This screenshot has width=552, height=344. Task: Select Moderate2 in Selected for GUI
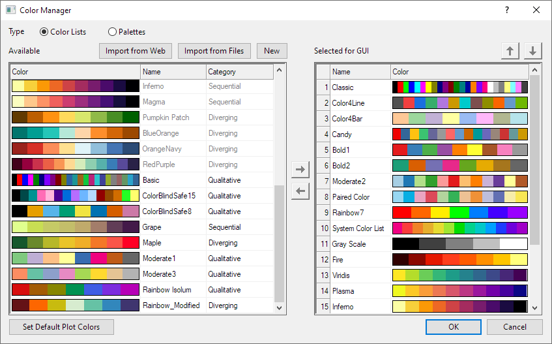(349, 181)
